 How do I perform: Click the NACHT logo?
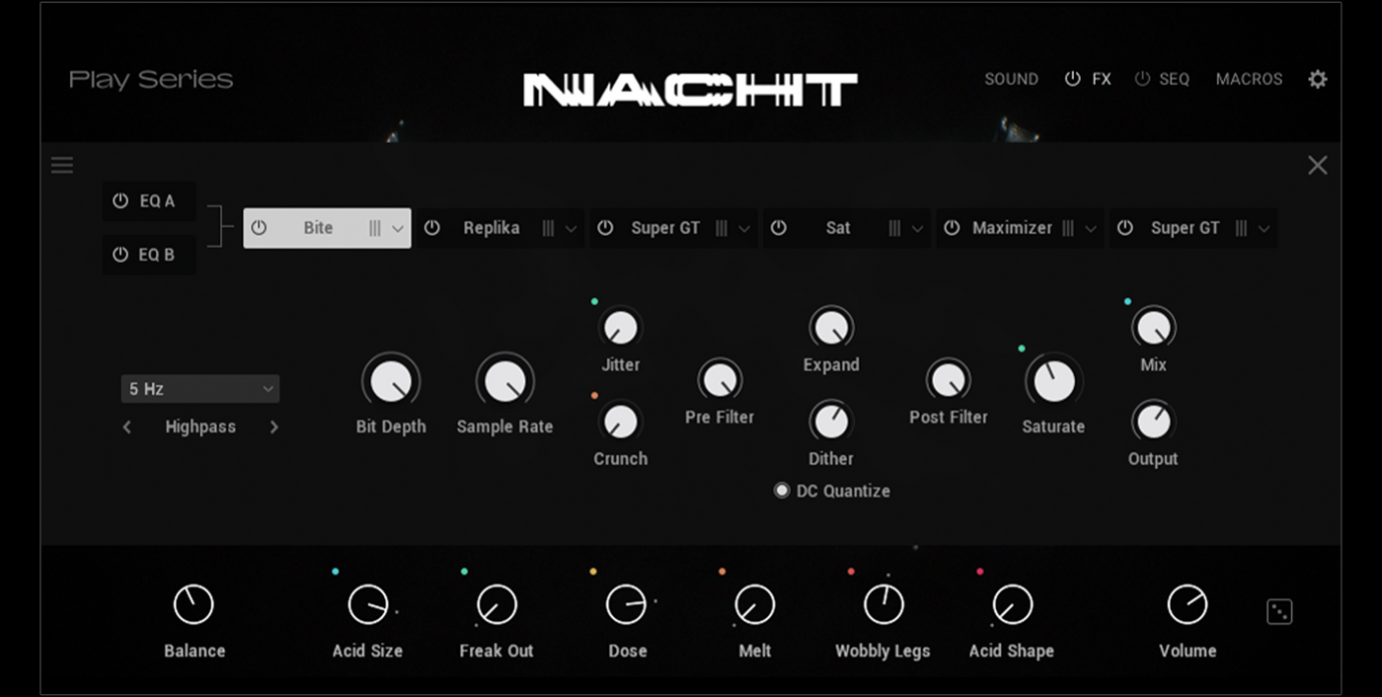pos(690,91)
